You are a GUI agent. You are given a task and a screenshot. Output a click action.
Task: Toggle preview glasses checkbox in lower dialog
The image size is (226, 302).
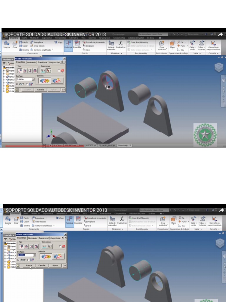point(19,260)
